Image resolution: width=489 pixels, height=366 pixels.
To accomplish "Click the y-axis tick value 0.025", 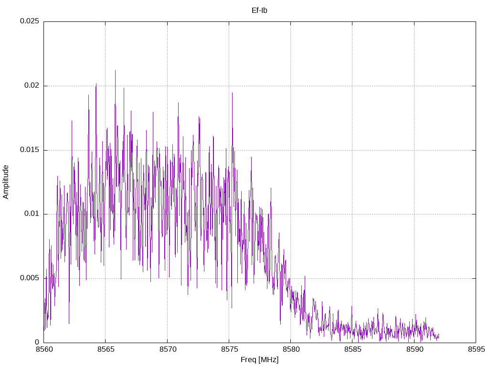I will (30, 21).
